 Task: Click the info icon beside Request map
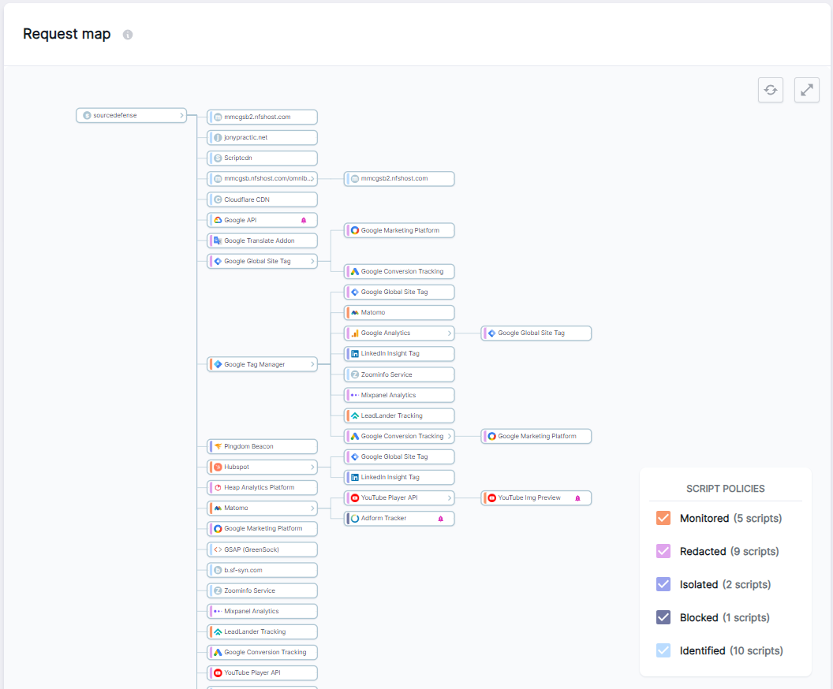[128, 35]
